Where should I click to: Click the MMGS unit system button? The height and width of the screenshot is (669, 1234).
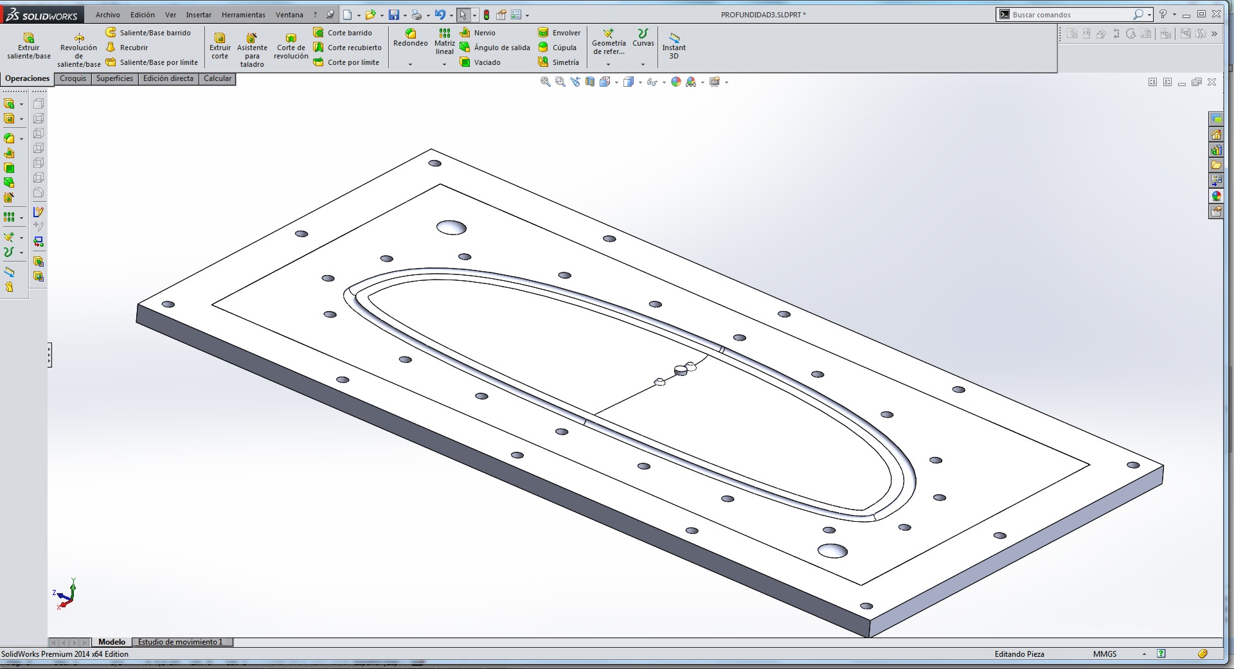point(1104,654)
